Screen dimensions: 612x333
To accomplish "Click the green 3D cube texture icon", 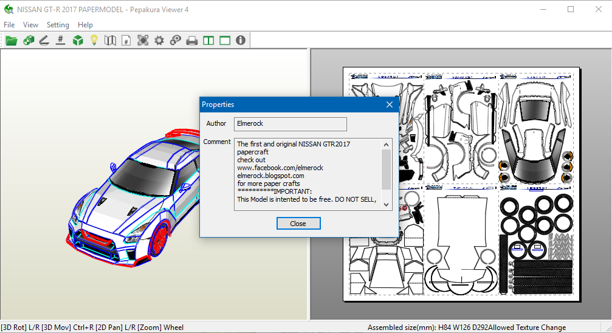I will (x=78, y=40).
